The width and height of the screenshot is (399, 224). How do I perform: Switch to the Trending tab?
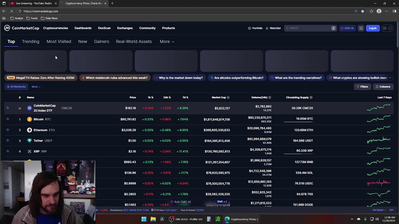[31, 41]
